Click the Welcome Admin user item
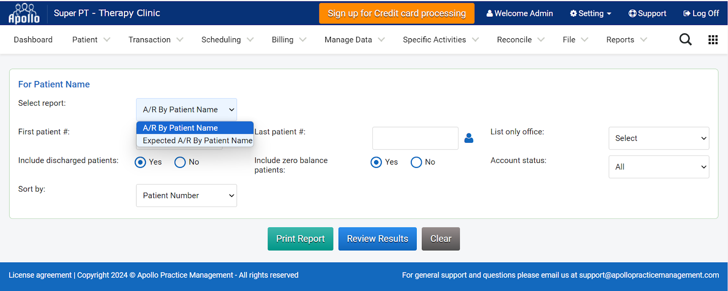 (x=520, y=13)
